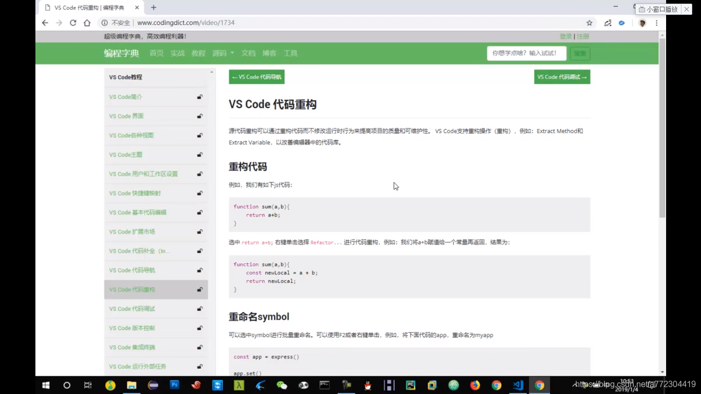The image size is (701, 394).
Task: Open 博客 in the nav bar
Action: [269, 53]
